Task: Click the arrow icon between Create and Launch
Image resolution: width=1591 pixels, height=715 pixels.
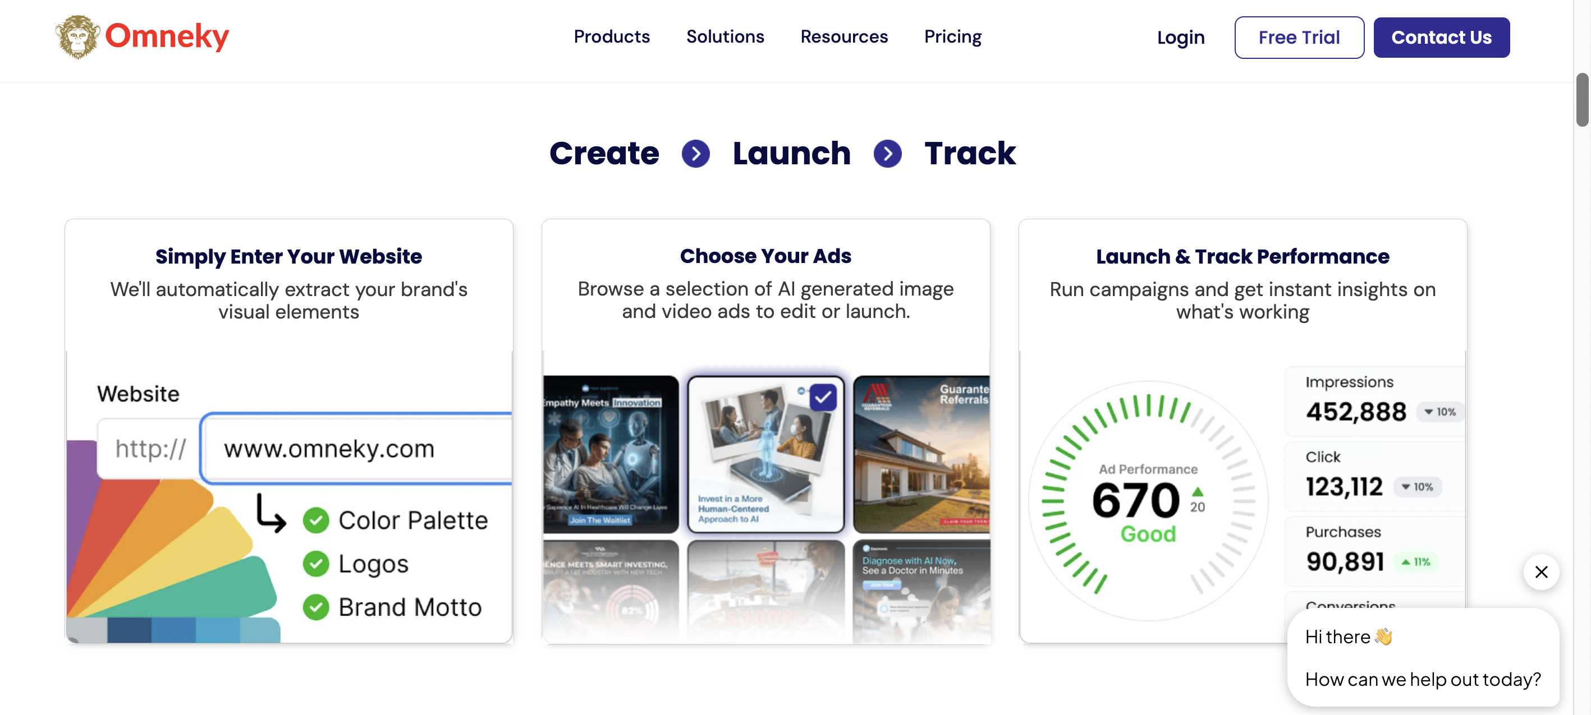Action: point(695,154)
